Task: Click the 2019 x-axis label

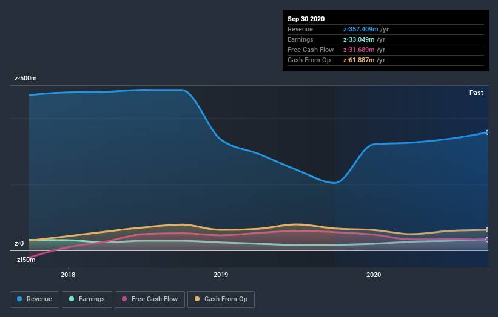Action: pos(221,275)
